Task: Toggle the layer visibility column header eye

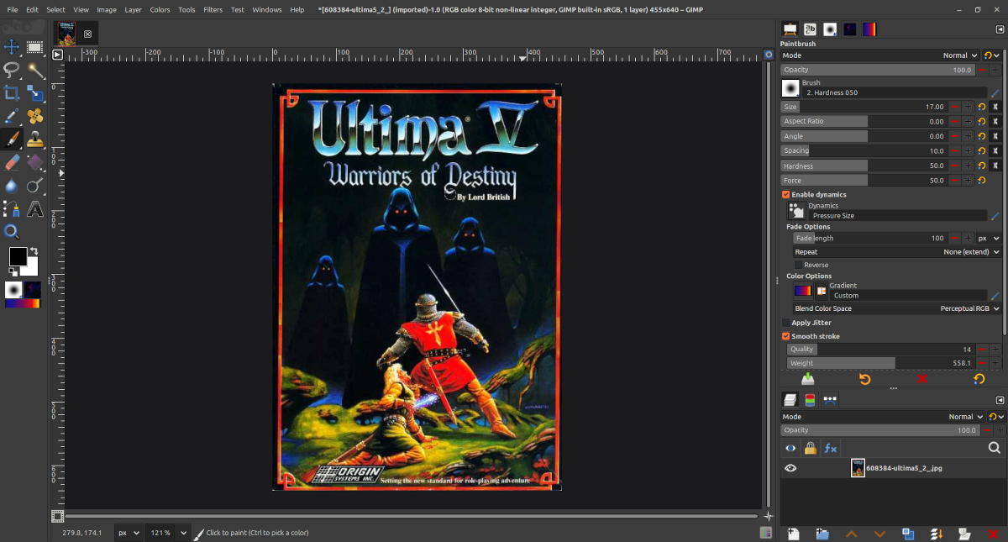Action: (790, 449)
